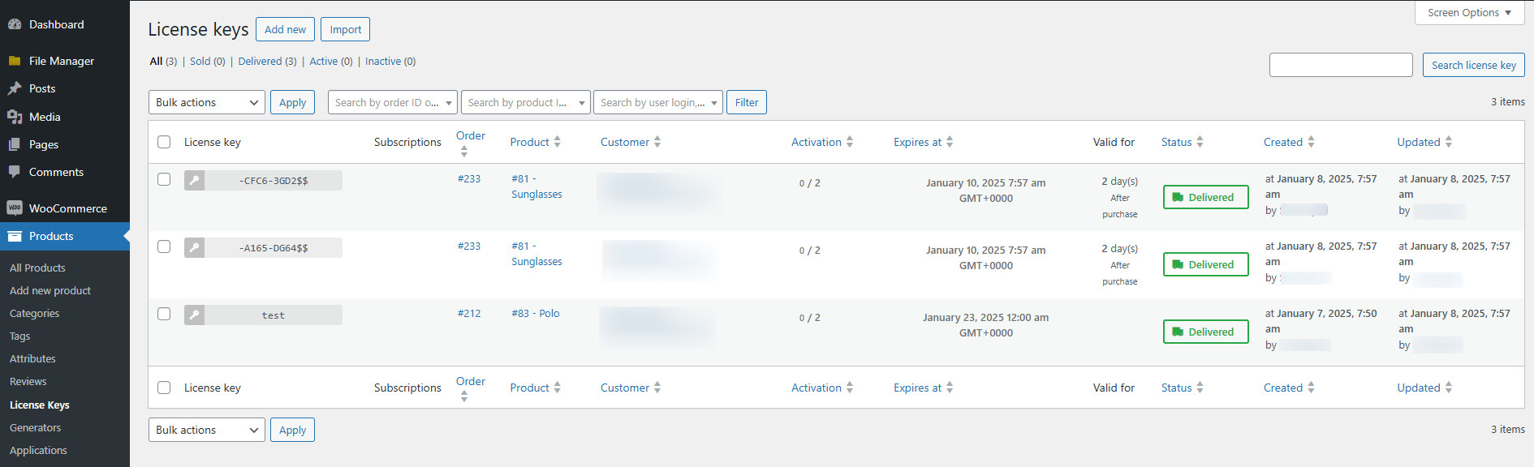This screenshot has width=1534, height=467.
Task: Open the Dashboard from the sidebar icon
Action: [x=15, y=24]
